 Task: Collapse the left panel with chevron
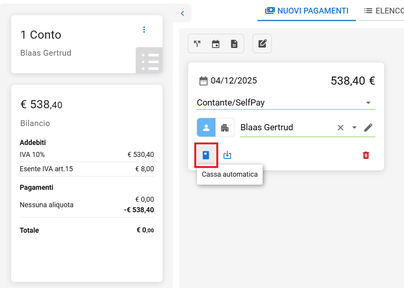point(183,13)
